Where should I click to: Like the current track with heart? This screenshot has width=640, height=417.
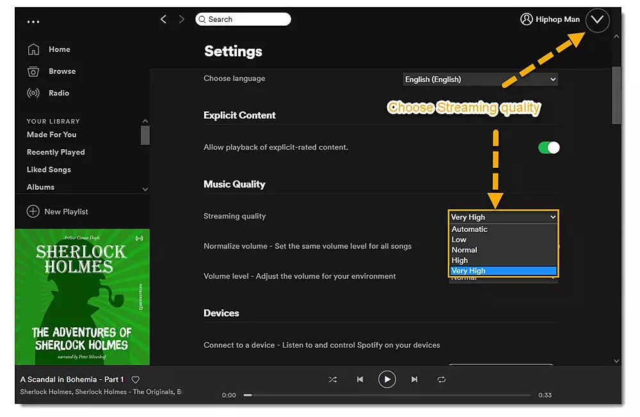136,380
